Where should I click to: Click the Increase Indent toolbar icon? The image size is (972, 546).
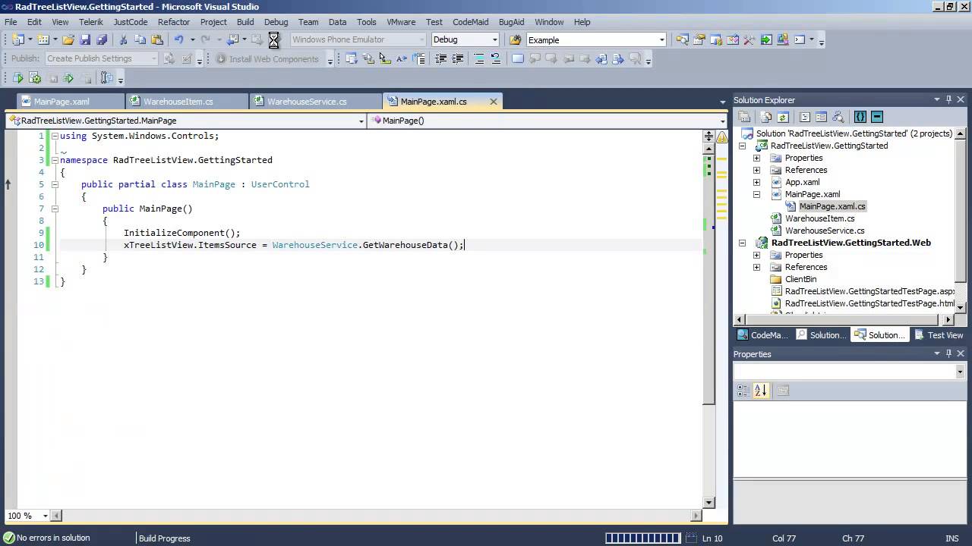457,58
